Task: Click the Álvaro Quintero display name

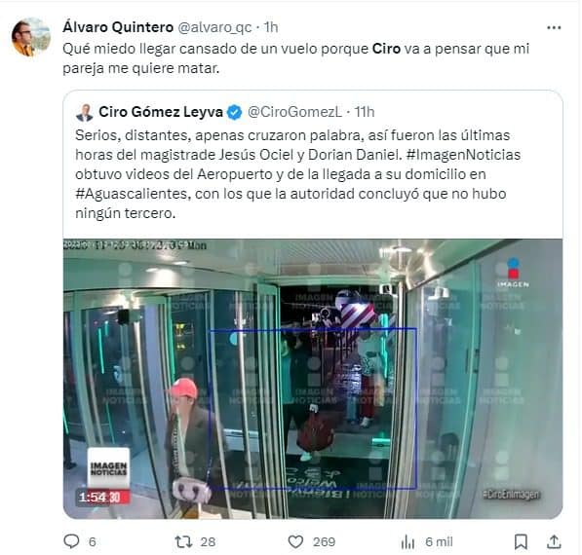Action: pos(118,27)
